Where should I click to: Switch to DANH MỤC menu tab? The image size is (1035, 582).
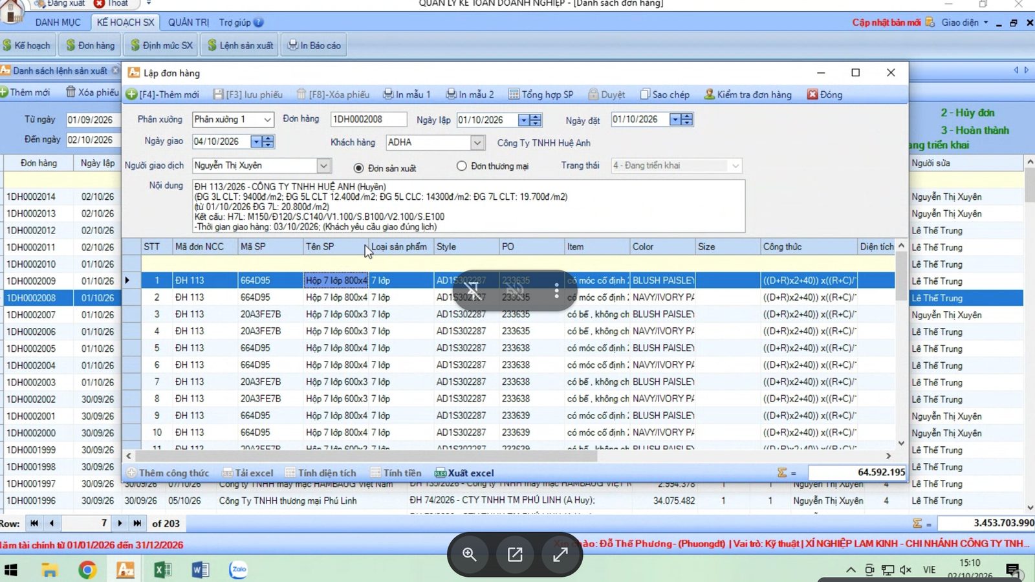point(58,22)
